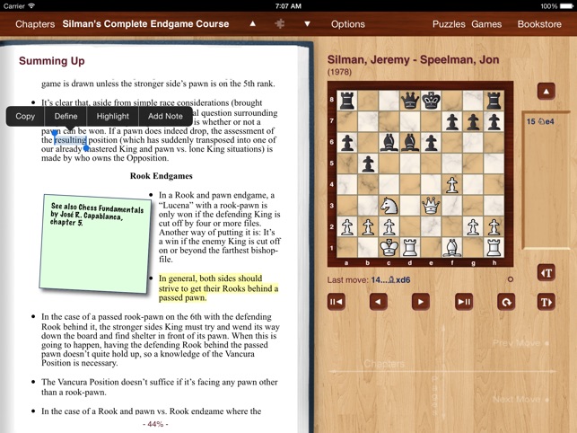Open the Games section

coord(486,24)
